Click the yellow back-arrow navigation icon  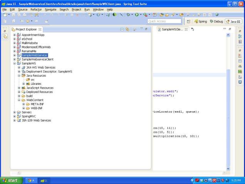(x=28, y=21)
